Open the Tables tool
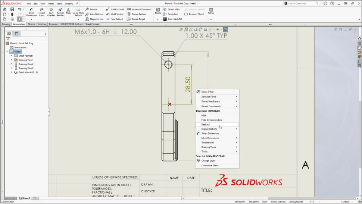362x204 pixels. click(211, 11)
